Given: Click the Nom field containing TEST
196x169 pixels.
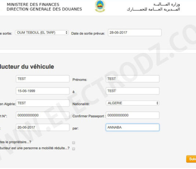Looking at the screenshot, I should click(x=43, y=79).
